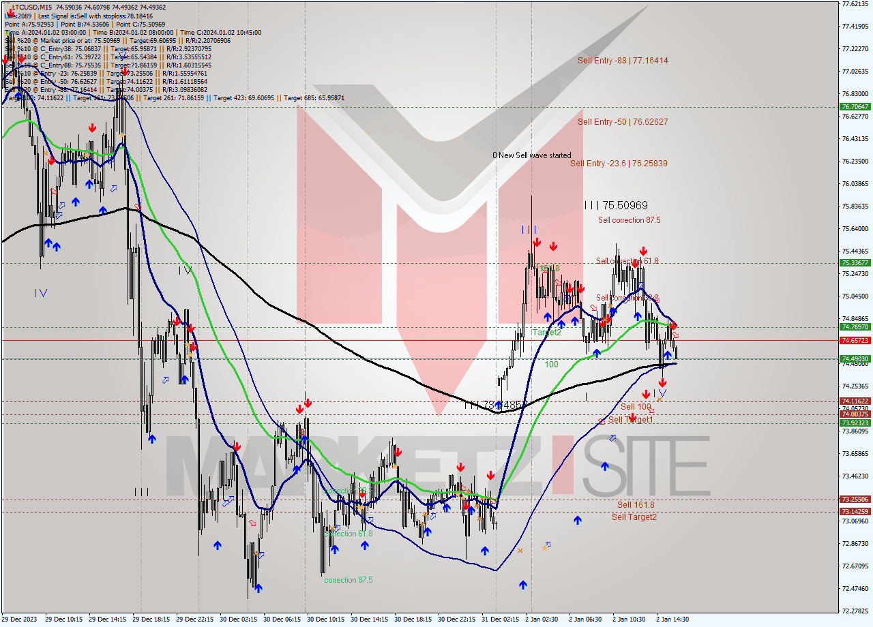Click the '2 Jan 14:30' time axis label
The width and height of the screenshot is (873, 627).
tap(674, 620)
